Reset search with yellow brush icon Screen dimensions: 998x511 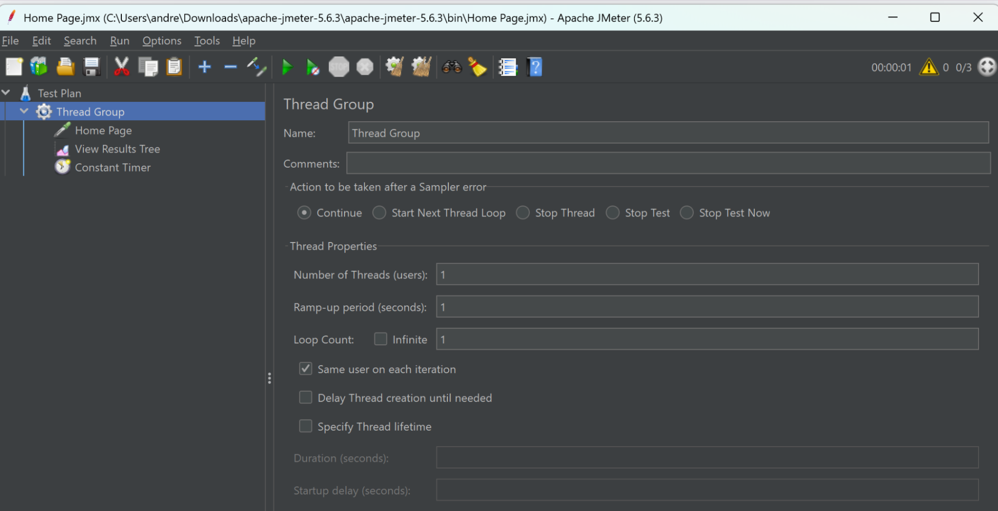coord(478,67)
